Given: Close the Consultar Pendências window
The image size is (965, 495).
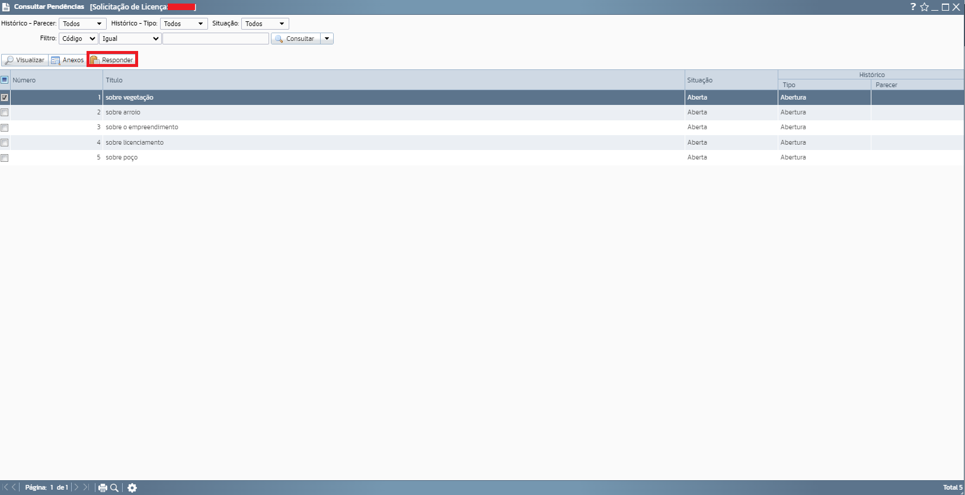Looking at the screenshot, I should [956, 7].
